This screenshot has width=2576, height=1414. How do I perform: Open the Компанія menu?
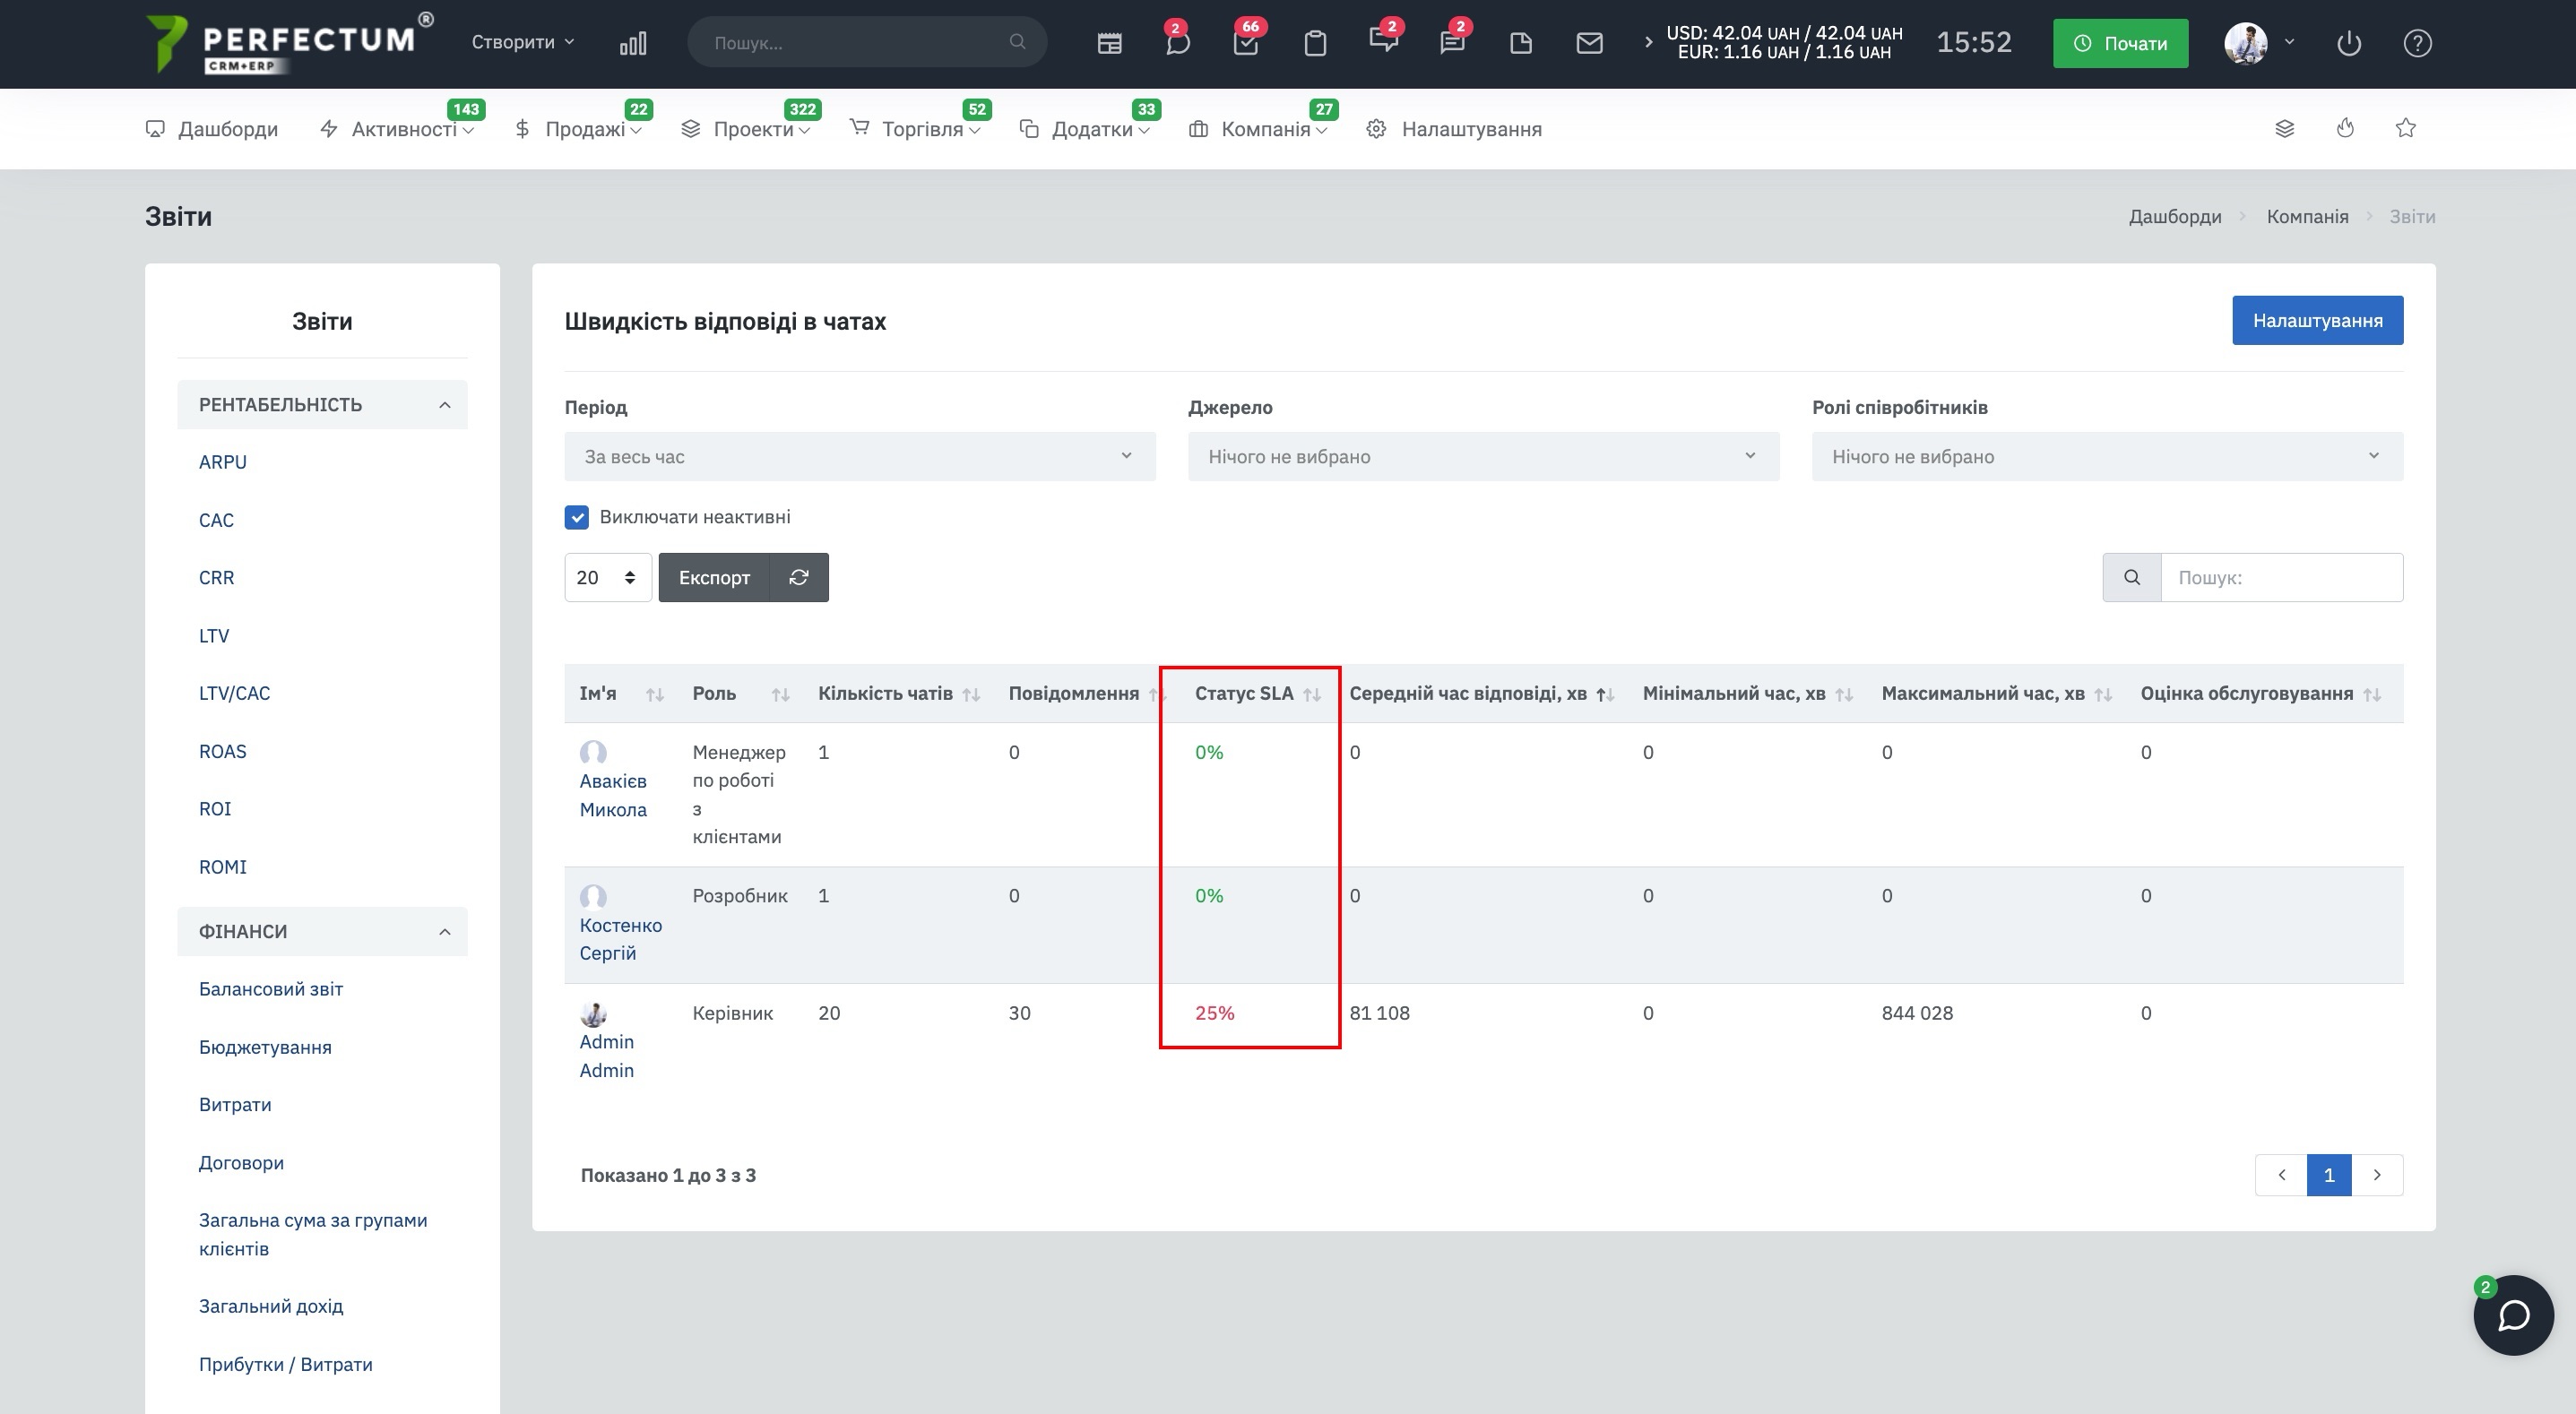[x=1265, y=129]
